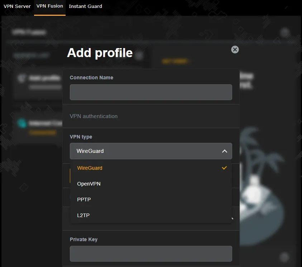Close the Add profile dialog
302x267 pixels.
click(x=235, y=50)
